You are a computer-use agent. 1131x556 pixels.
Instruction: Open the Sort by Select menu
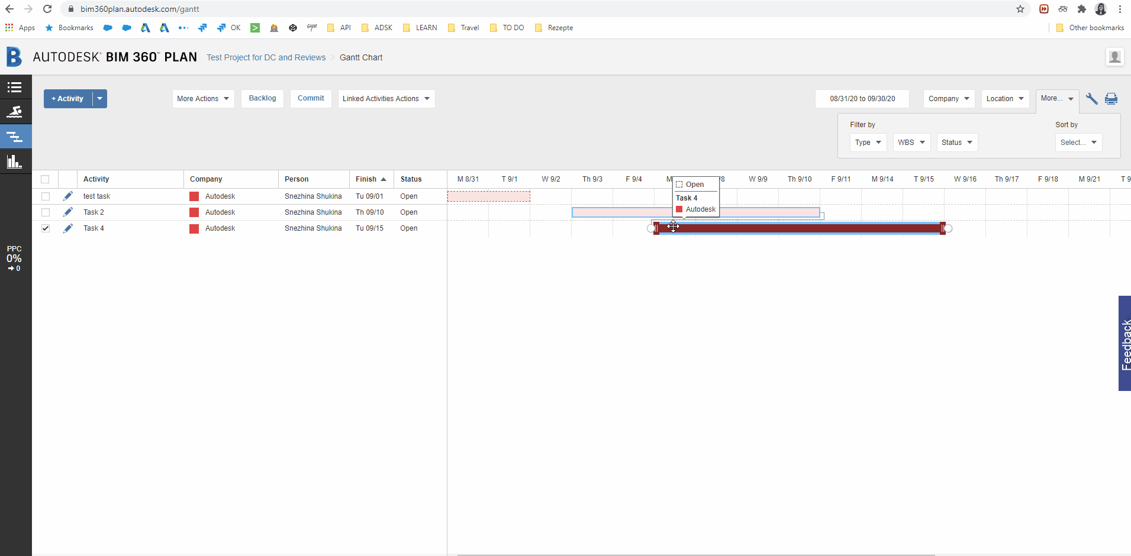(x=1078, y=143)
